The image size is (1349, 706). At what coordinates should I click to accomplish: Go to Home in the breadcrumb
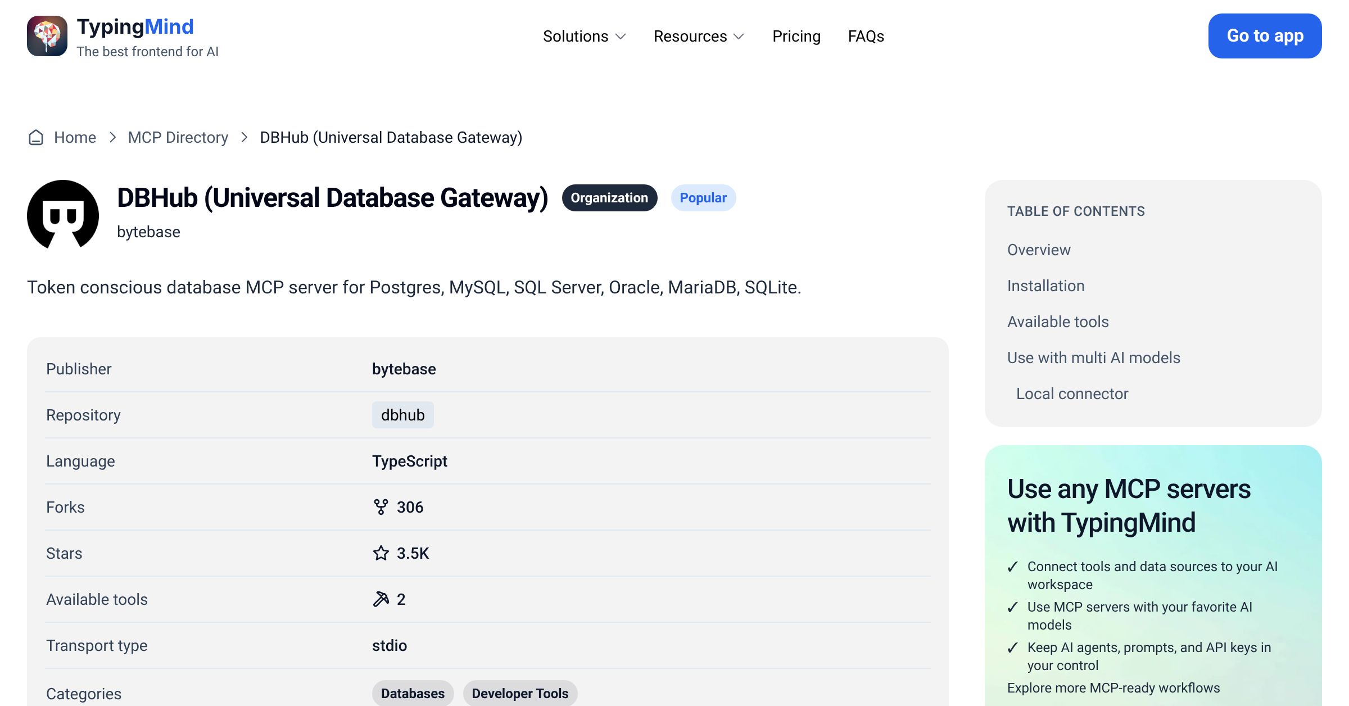point(75,138)
